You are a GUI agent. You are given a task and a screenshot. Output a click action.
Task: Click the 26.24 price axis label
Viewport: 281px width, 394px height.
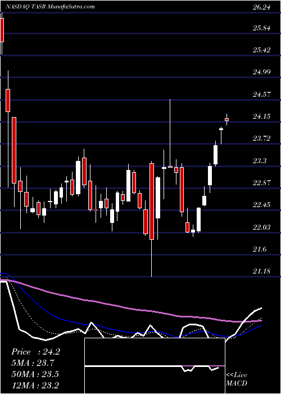click(x=261, y=7)
